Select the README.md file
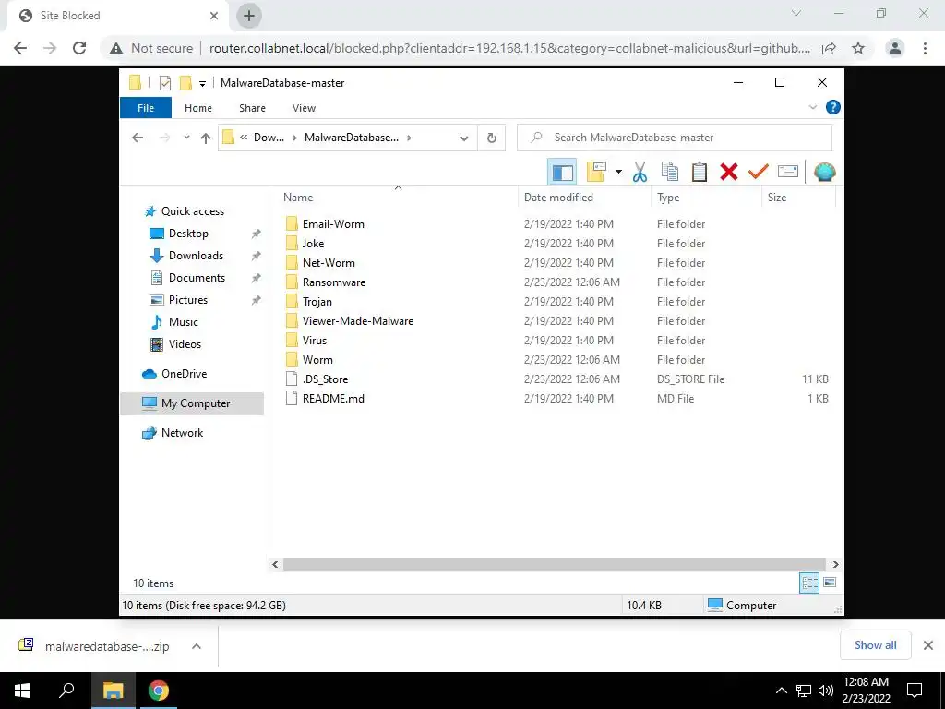This screenshot has width=945, height=709. [x=333, y=399]
